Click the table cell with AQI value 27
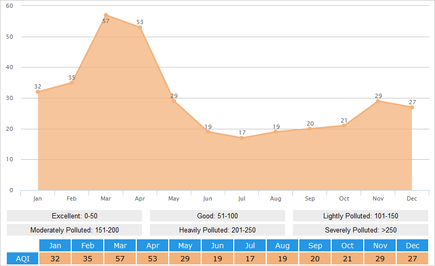This screenshot has width=435, height=266. click(412, 259)
